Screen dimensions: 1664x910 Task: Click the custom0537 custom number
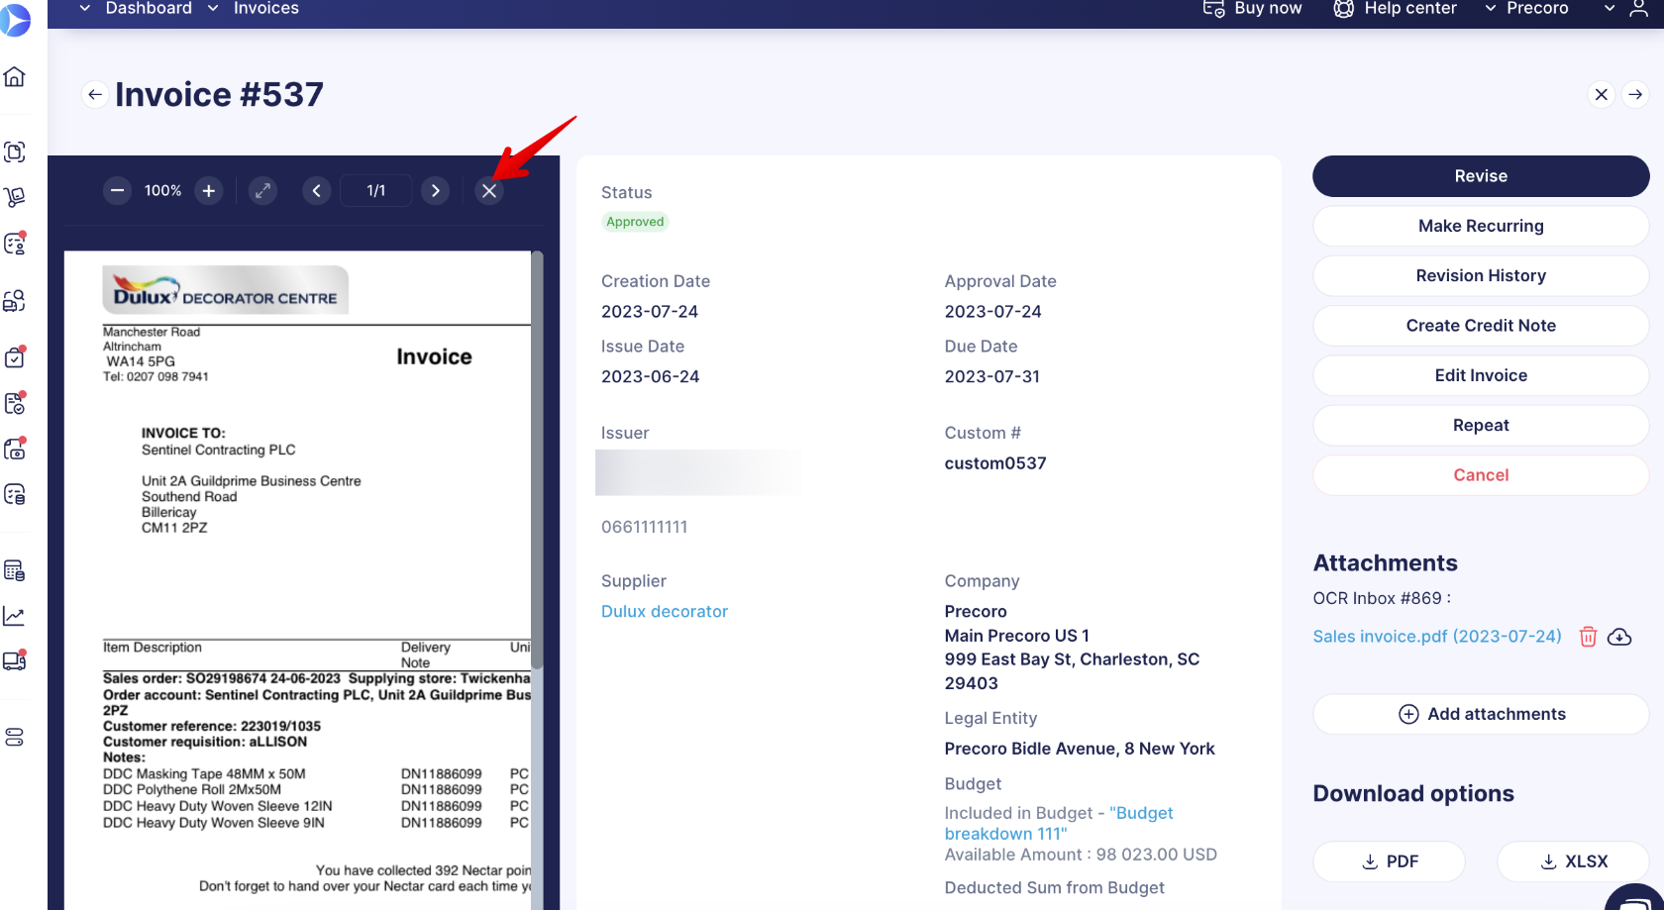point(995,463)
